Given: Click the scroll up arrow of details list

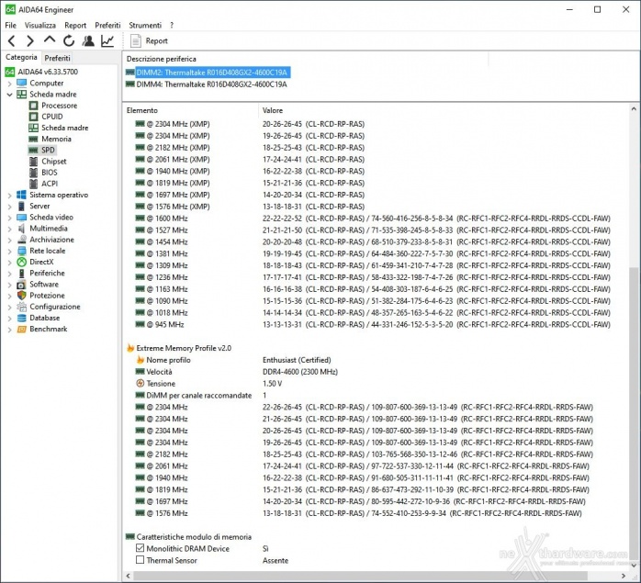Looking at the screenshot, I should tap(634, 109).
